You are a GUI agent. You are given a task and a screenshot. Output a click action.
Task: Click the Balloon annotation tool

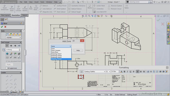point(44,6)
